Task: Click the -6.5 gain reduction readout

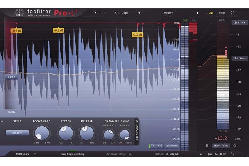Action: coord(193,20)
